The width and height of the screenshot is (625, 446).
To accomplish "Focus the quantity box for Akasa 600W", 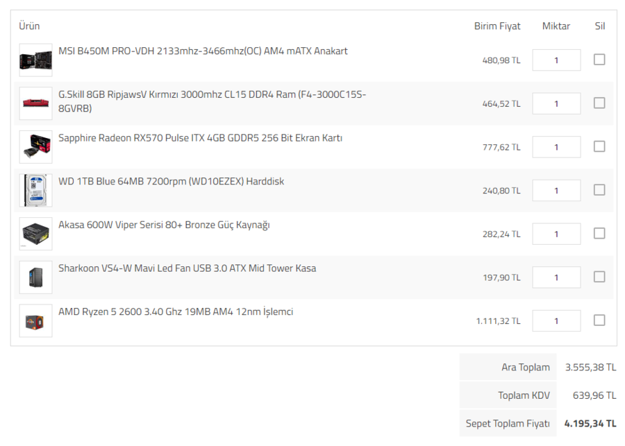I will (556, 234).
